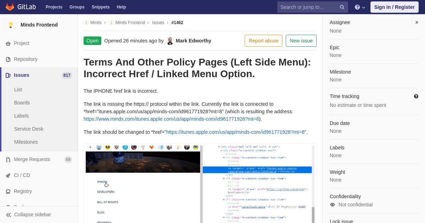Screen dimensions: 425x223
Task: Click the Due date heading
Action: pos(340,123)
